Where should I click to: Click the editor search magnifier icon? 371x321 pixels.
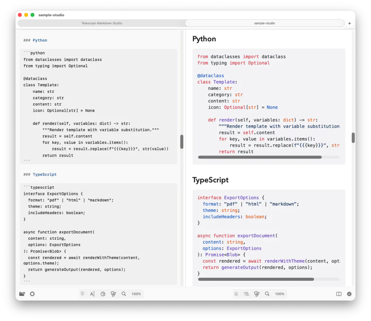tap(124, 294)
